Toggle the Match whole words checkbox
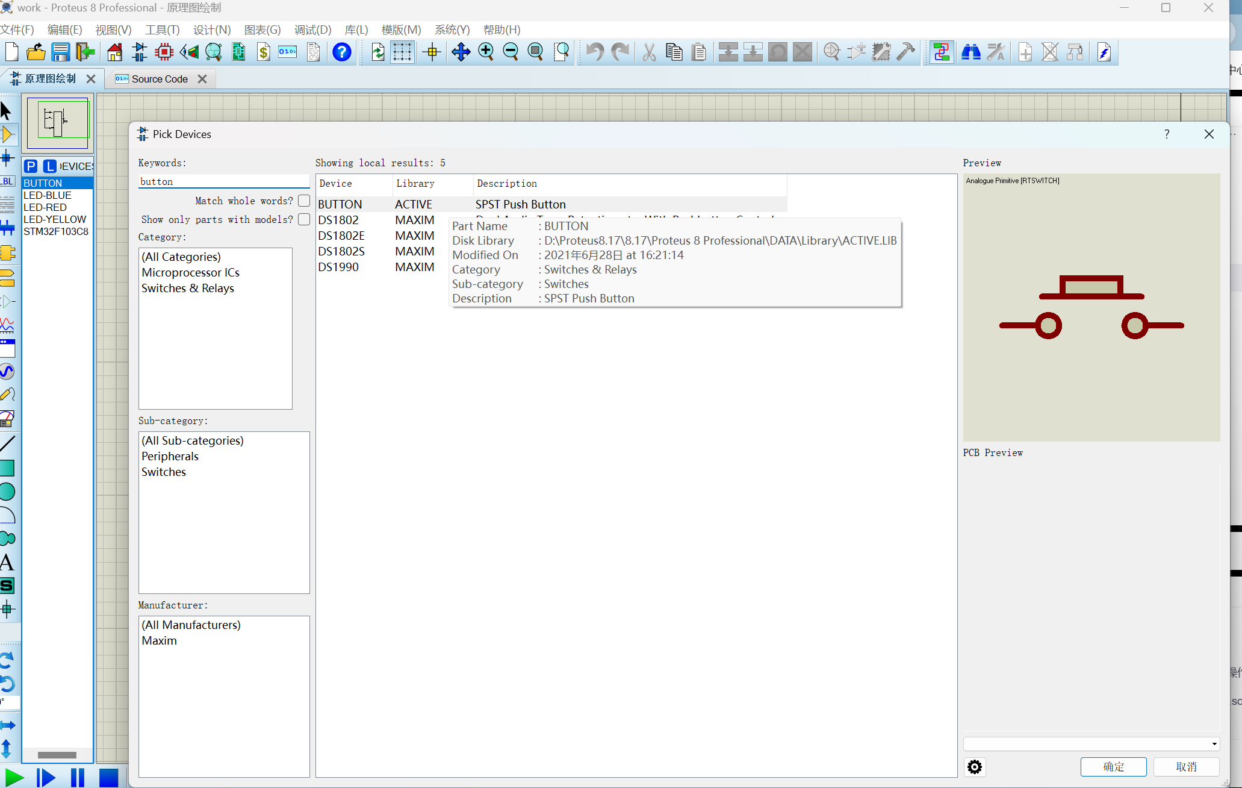Viewport: 1242px width, 788px height. [x=304, y=201]
